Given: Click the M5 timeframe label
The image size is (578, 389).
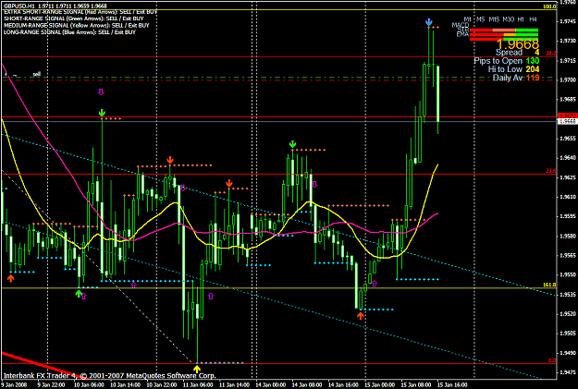Looking at the screenshot, I should [x=480, y=19].
